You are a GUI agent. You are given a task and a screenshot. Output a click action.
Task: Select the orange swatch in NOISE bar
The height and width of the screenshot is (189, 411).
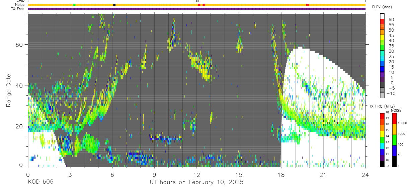point(394,129)
